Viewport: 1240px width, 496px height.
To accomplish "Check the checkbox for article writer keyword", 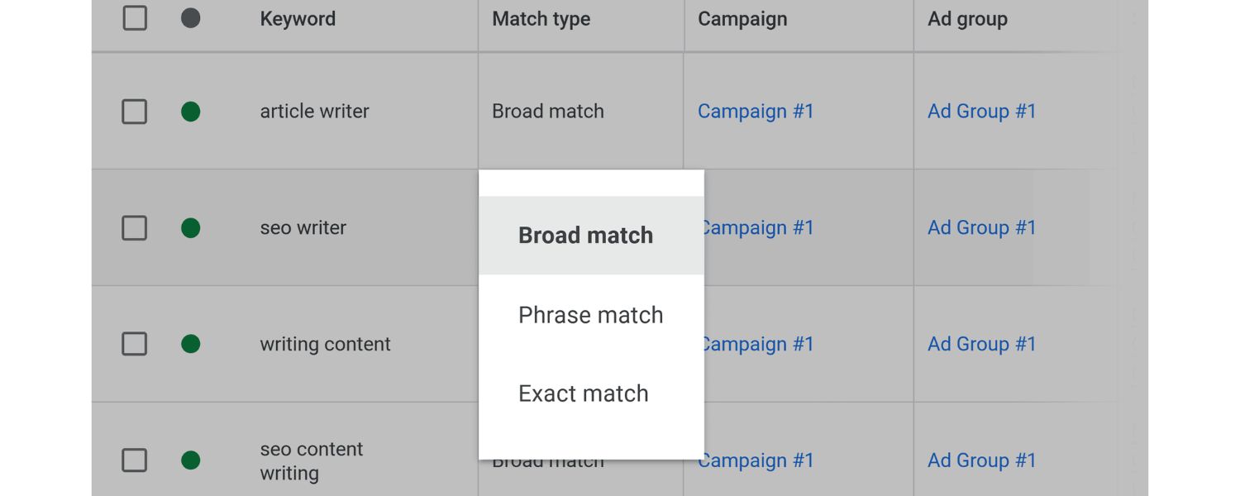I will coord(134,111).
